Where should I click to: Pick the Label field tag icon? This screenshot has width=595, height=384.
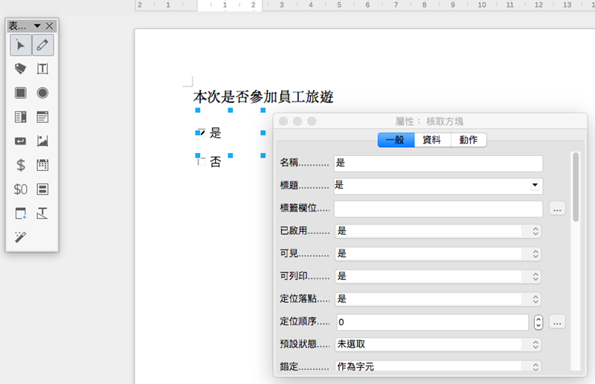21,69
